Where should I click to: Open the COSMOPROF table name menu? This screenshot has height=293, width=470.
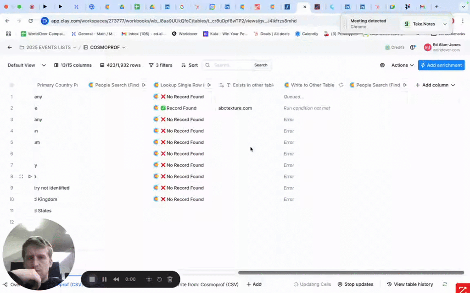coord(104,48)
